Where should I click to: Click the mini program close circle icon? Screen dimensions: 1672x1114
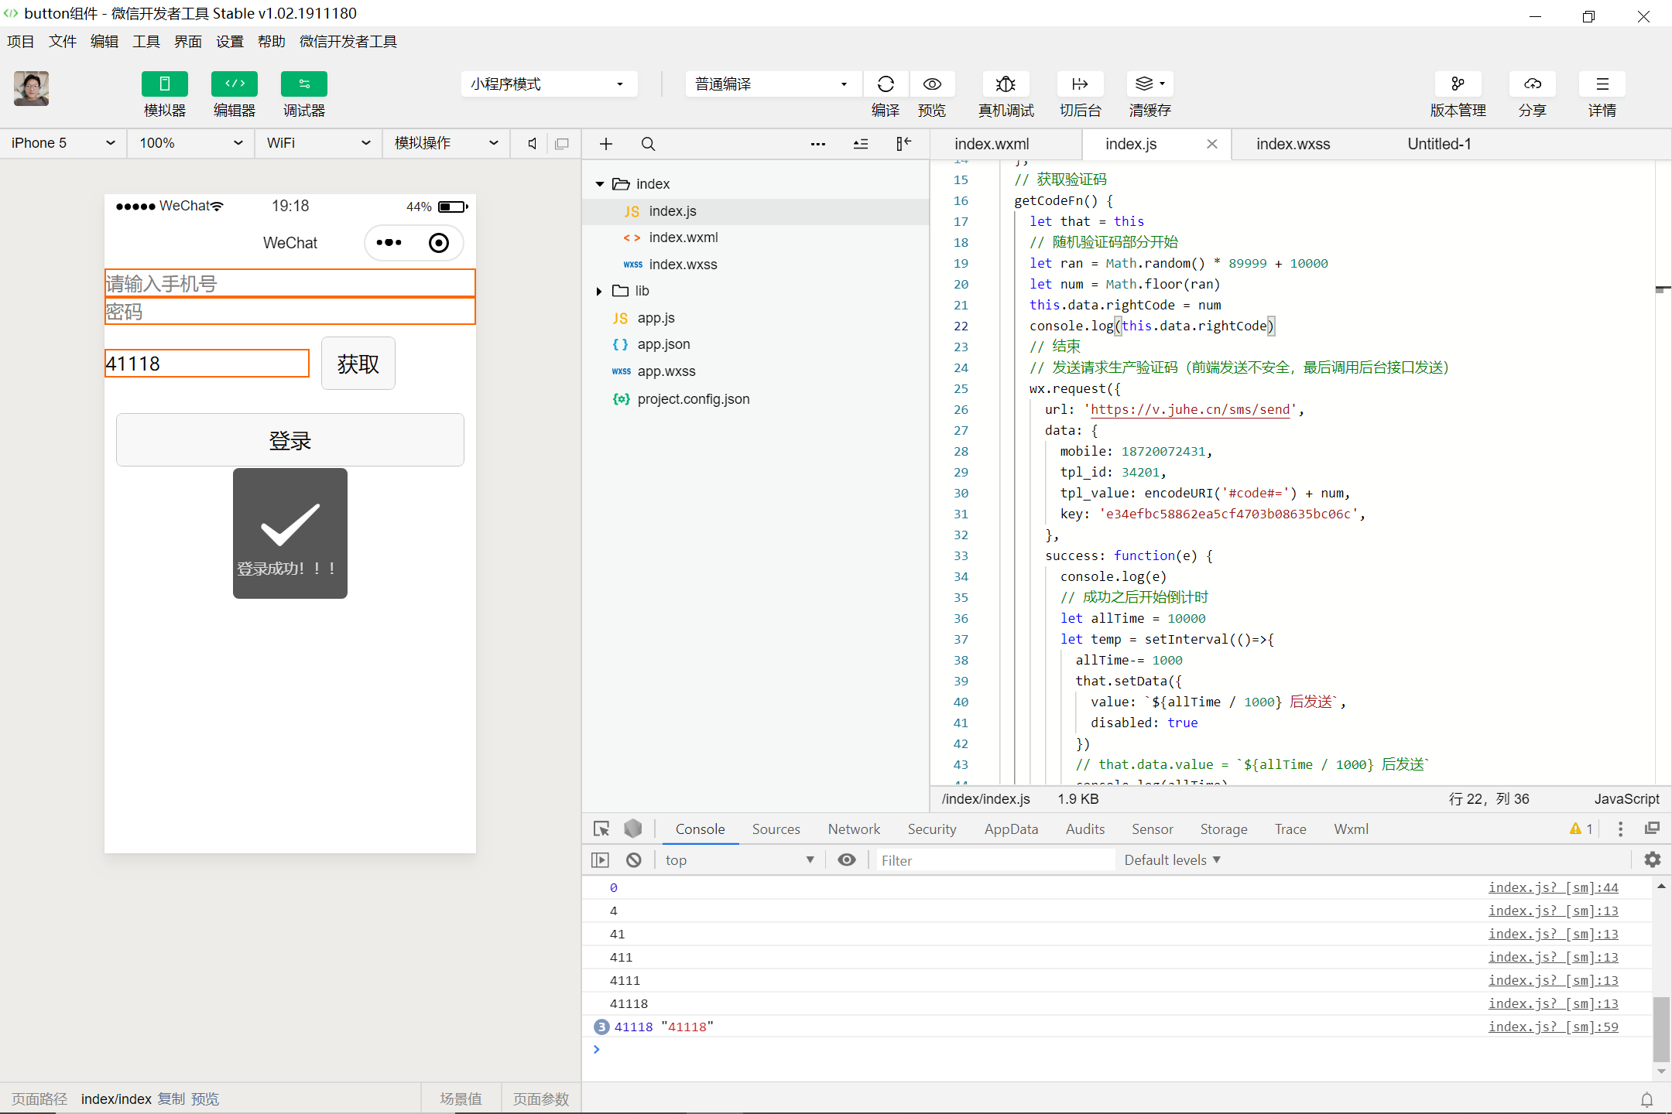(x=439, y=243)
